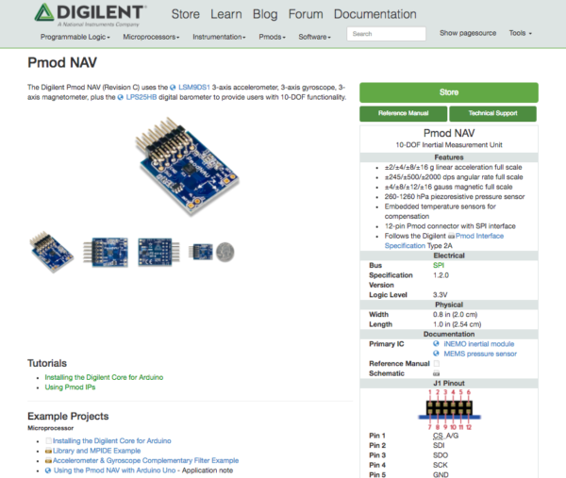The width and height of the screenshot is (566, 478).
Task: Open Installing the Digilent Core tutorial link
Action: pyautogui.click(x=104, y=377)
